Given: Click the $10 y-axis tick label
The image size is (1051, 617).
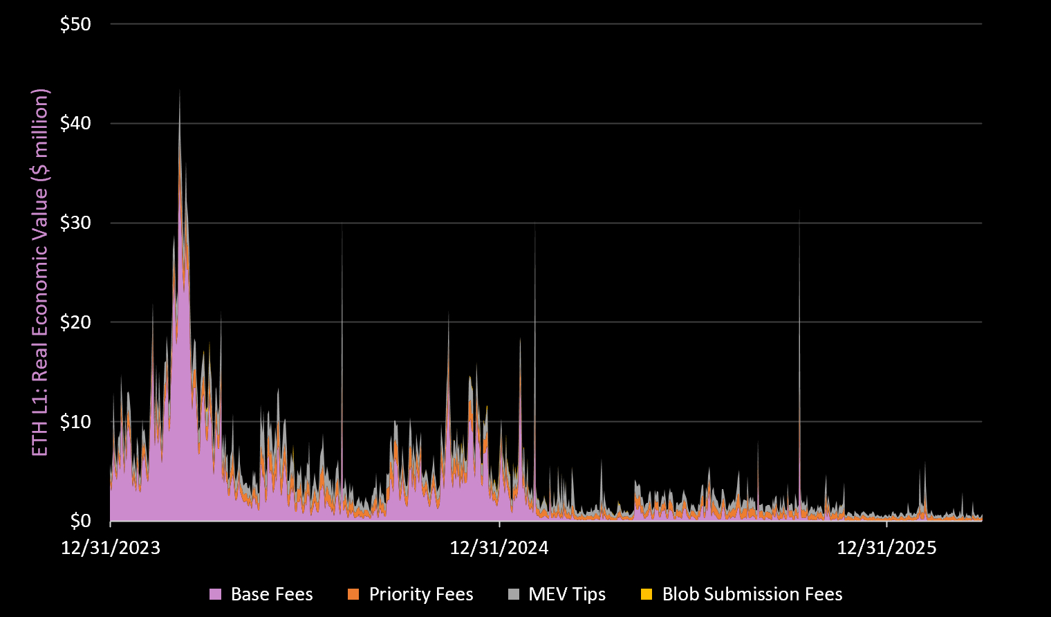Looking at the screenshot, I should tap(75, 421).
